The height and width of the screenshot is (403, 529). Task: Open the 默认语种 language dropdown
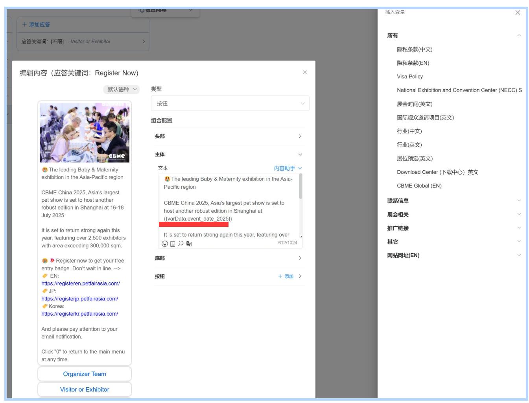coord(122,89)
